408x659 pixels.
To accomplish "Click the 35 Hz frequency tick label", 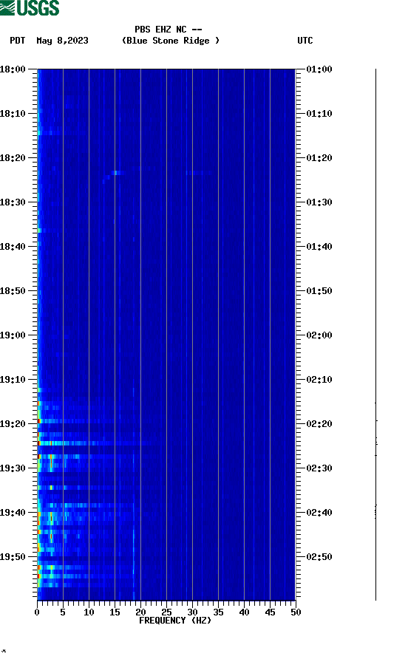I will pos(218,612).
